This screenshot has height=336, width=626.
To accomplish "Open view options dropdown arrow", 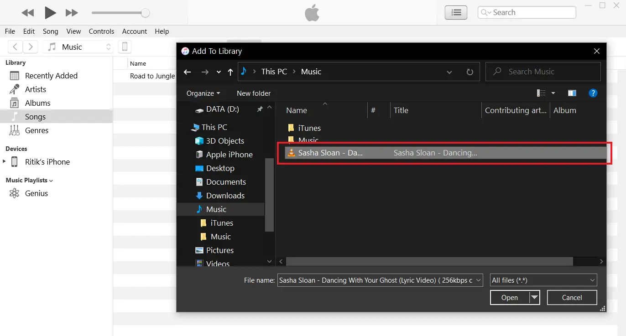I will pyautogui.click(x=553, y=93).
